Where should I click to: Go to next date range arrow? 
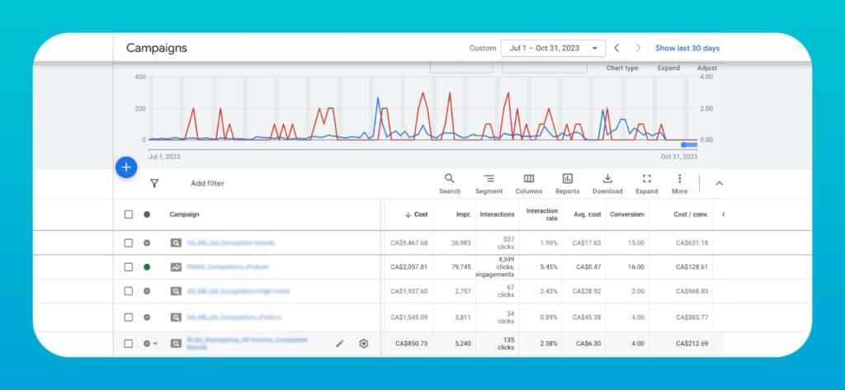point(638,48)
